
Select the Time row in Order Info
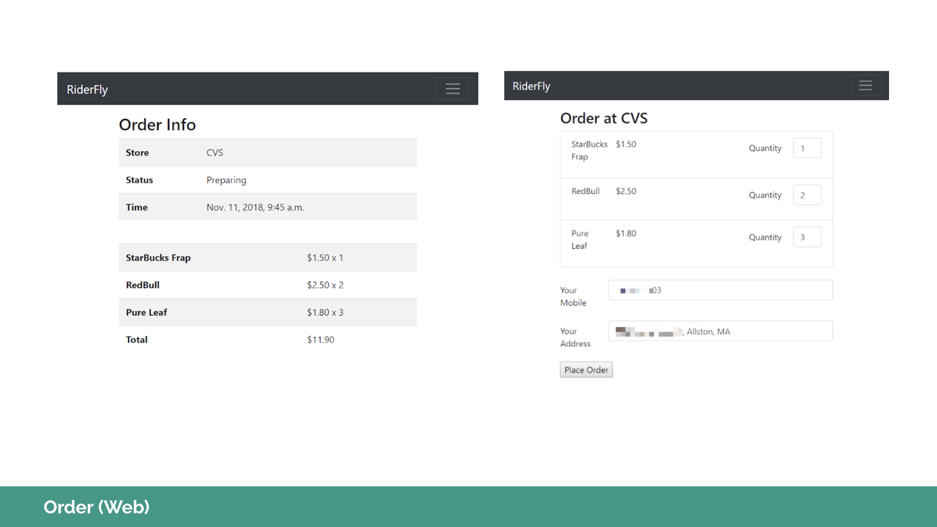[x=267, y=207]
